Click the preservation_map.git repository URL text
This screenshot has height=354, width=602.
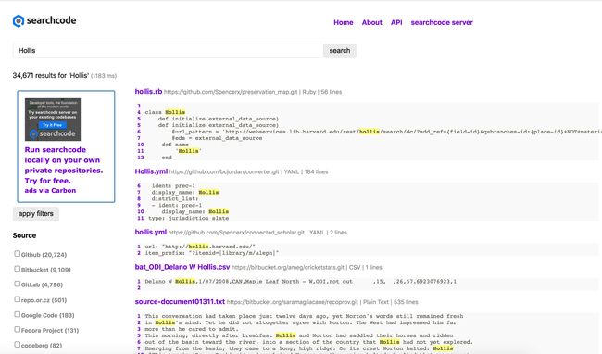coord(231,92)
